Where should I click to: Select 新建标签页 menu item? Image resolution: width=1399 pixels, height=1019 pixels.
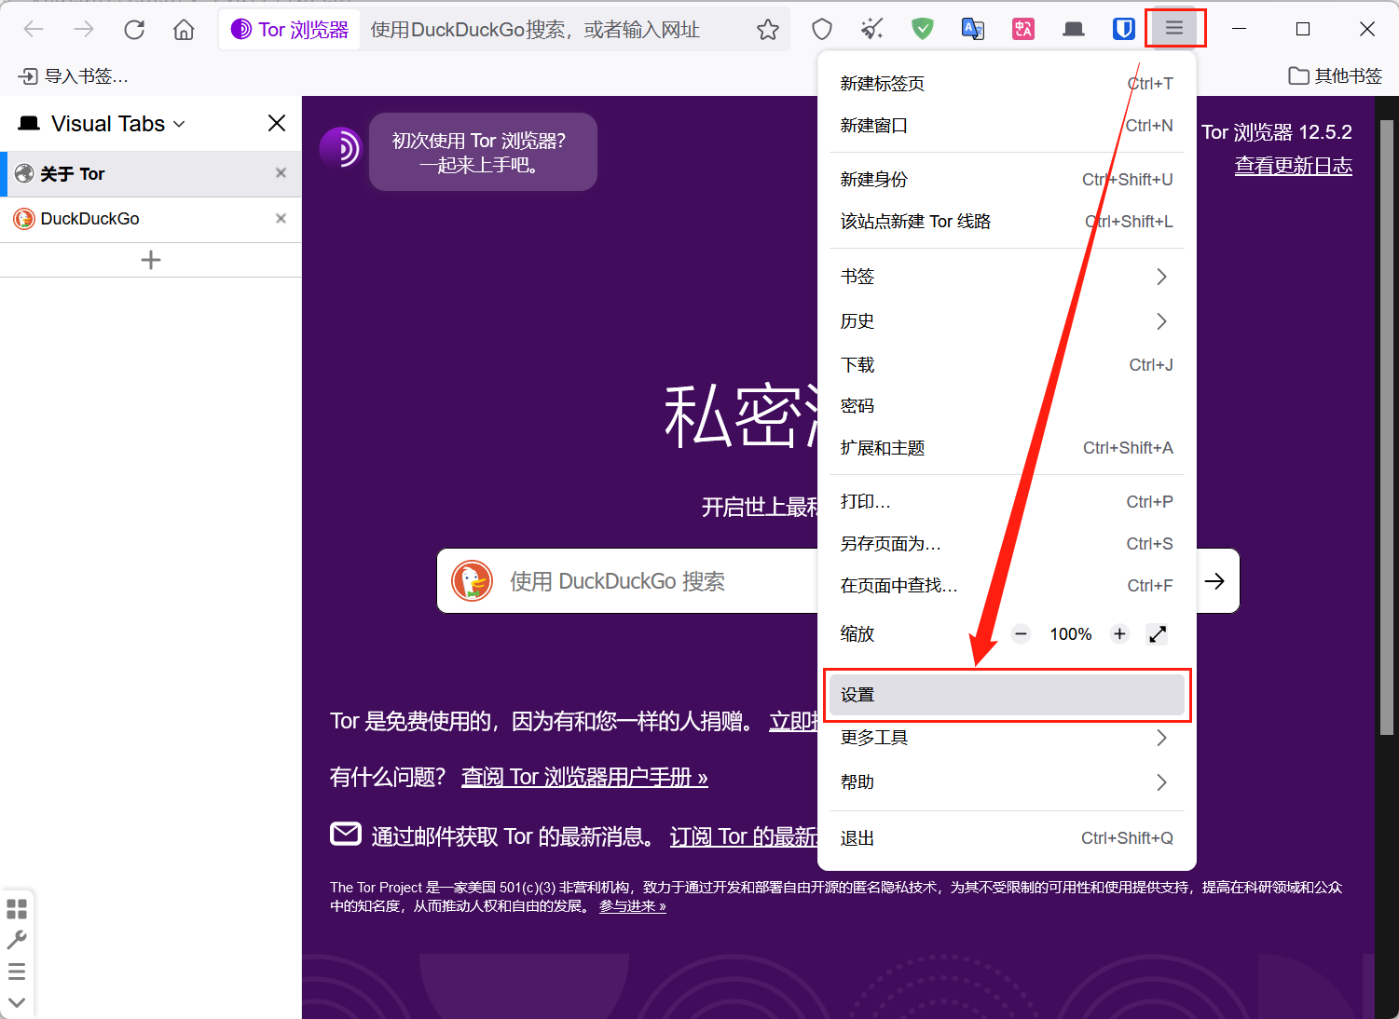tap(1007, 84)
